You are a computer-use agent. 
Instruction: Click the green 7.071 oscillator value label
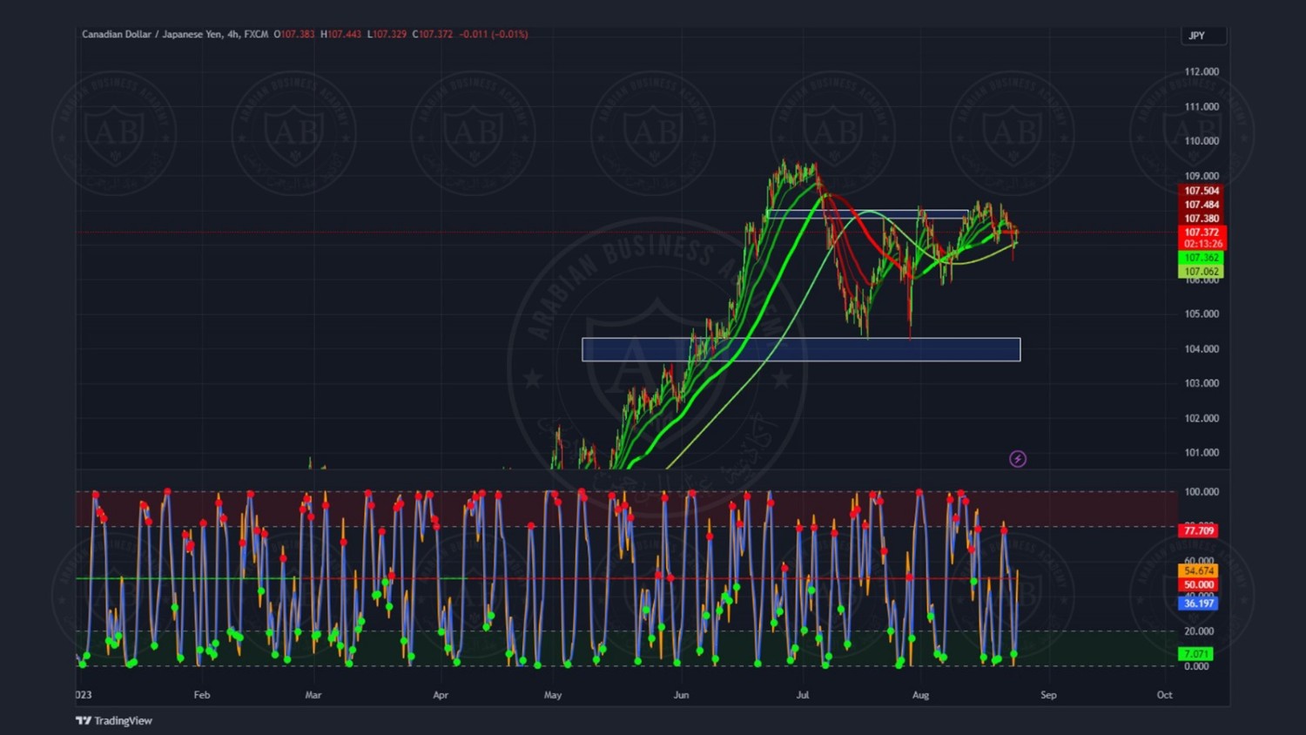[x=1195, y=654]
